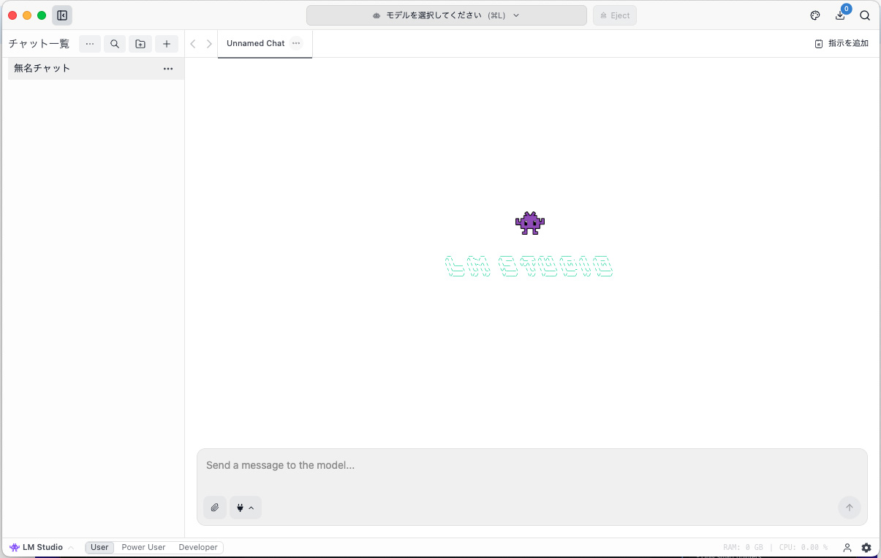Click the top-right search icon
Image resolution: width=881 pixels, height=558 pixels.
click(865, 15)
